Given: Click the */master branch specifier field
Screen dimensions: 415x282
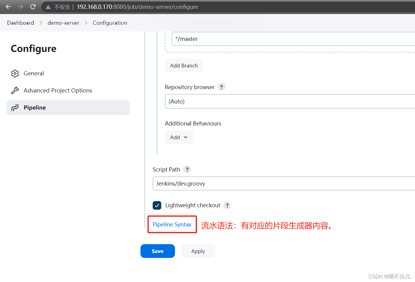Looking at the screenshot, I should click(x=293, y=39).
